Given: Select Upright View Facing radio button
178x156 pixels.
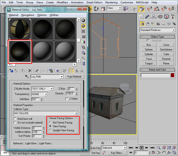Looking at the screenshot, I should 50,130.
